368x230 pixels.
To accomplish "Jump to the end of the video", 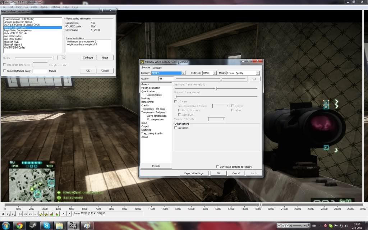I will 36,214.
